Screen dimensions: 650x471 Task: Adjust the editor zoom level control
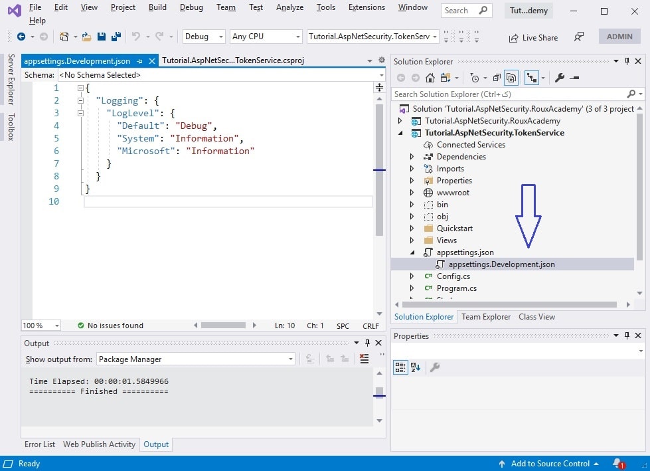point(40,325)
